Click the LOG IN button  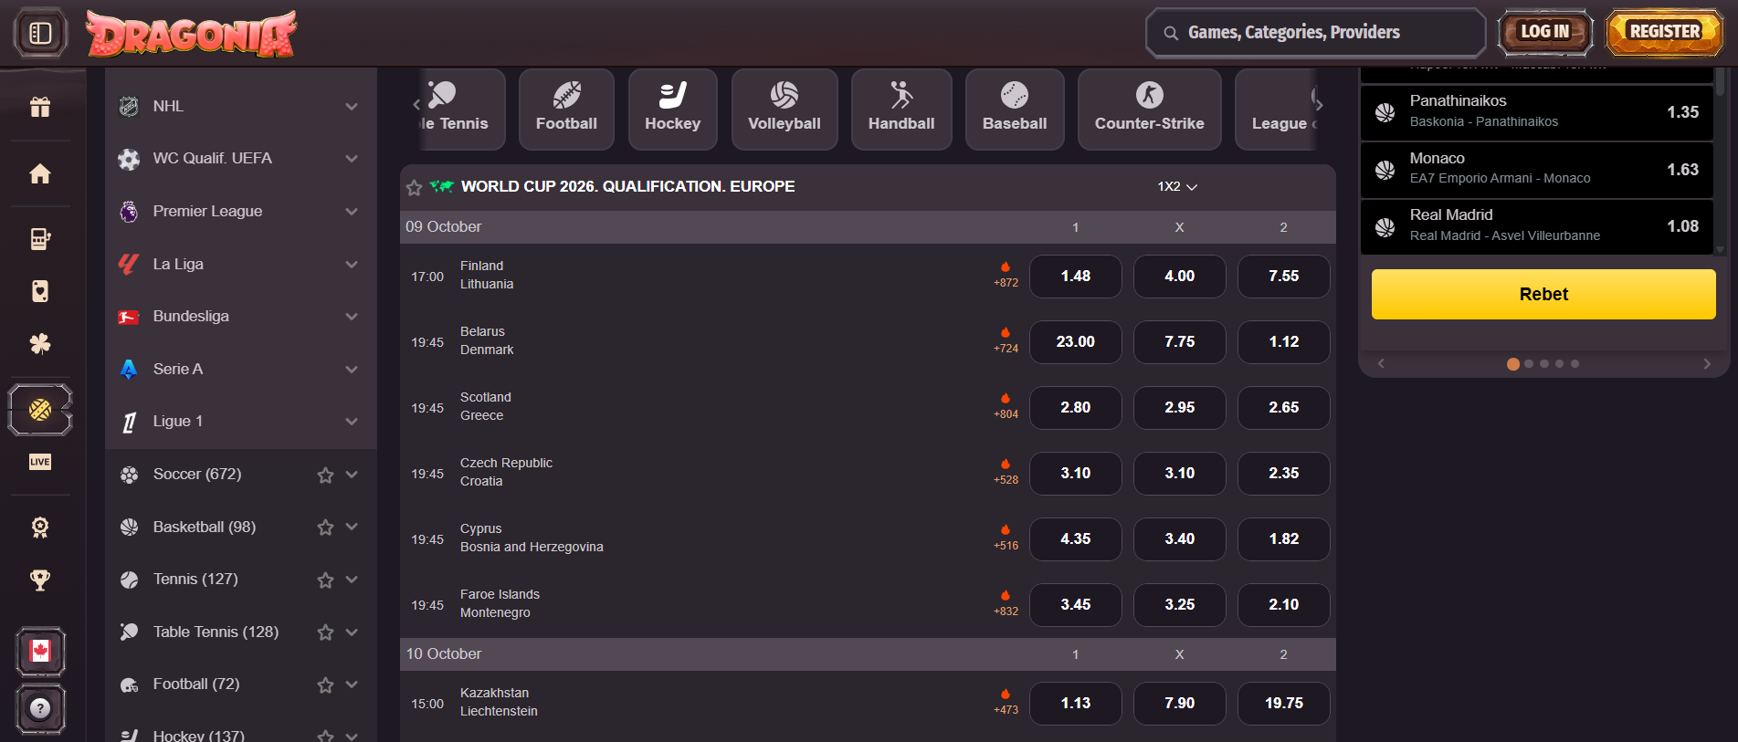coord(1545,32)
